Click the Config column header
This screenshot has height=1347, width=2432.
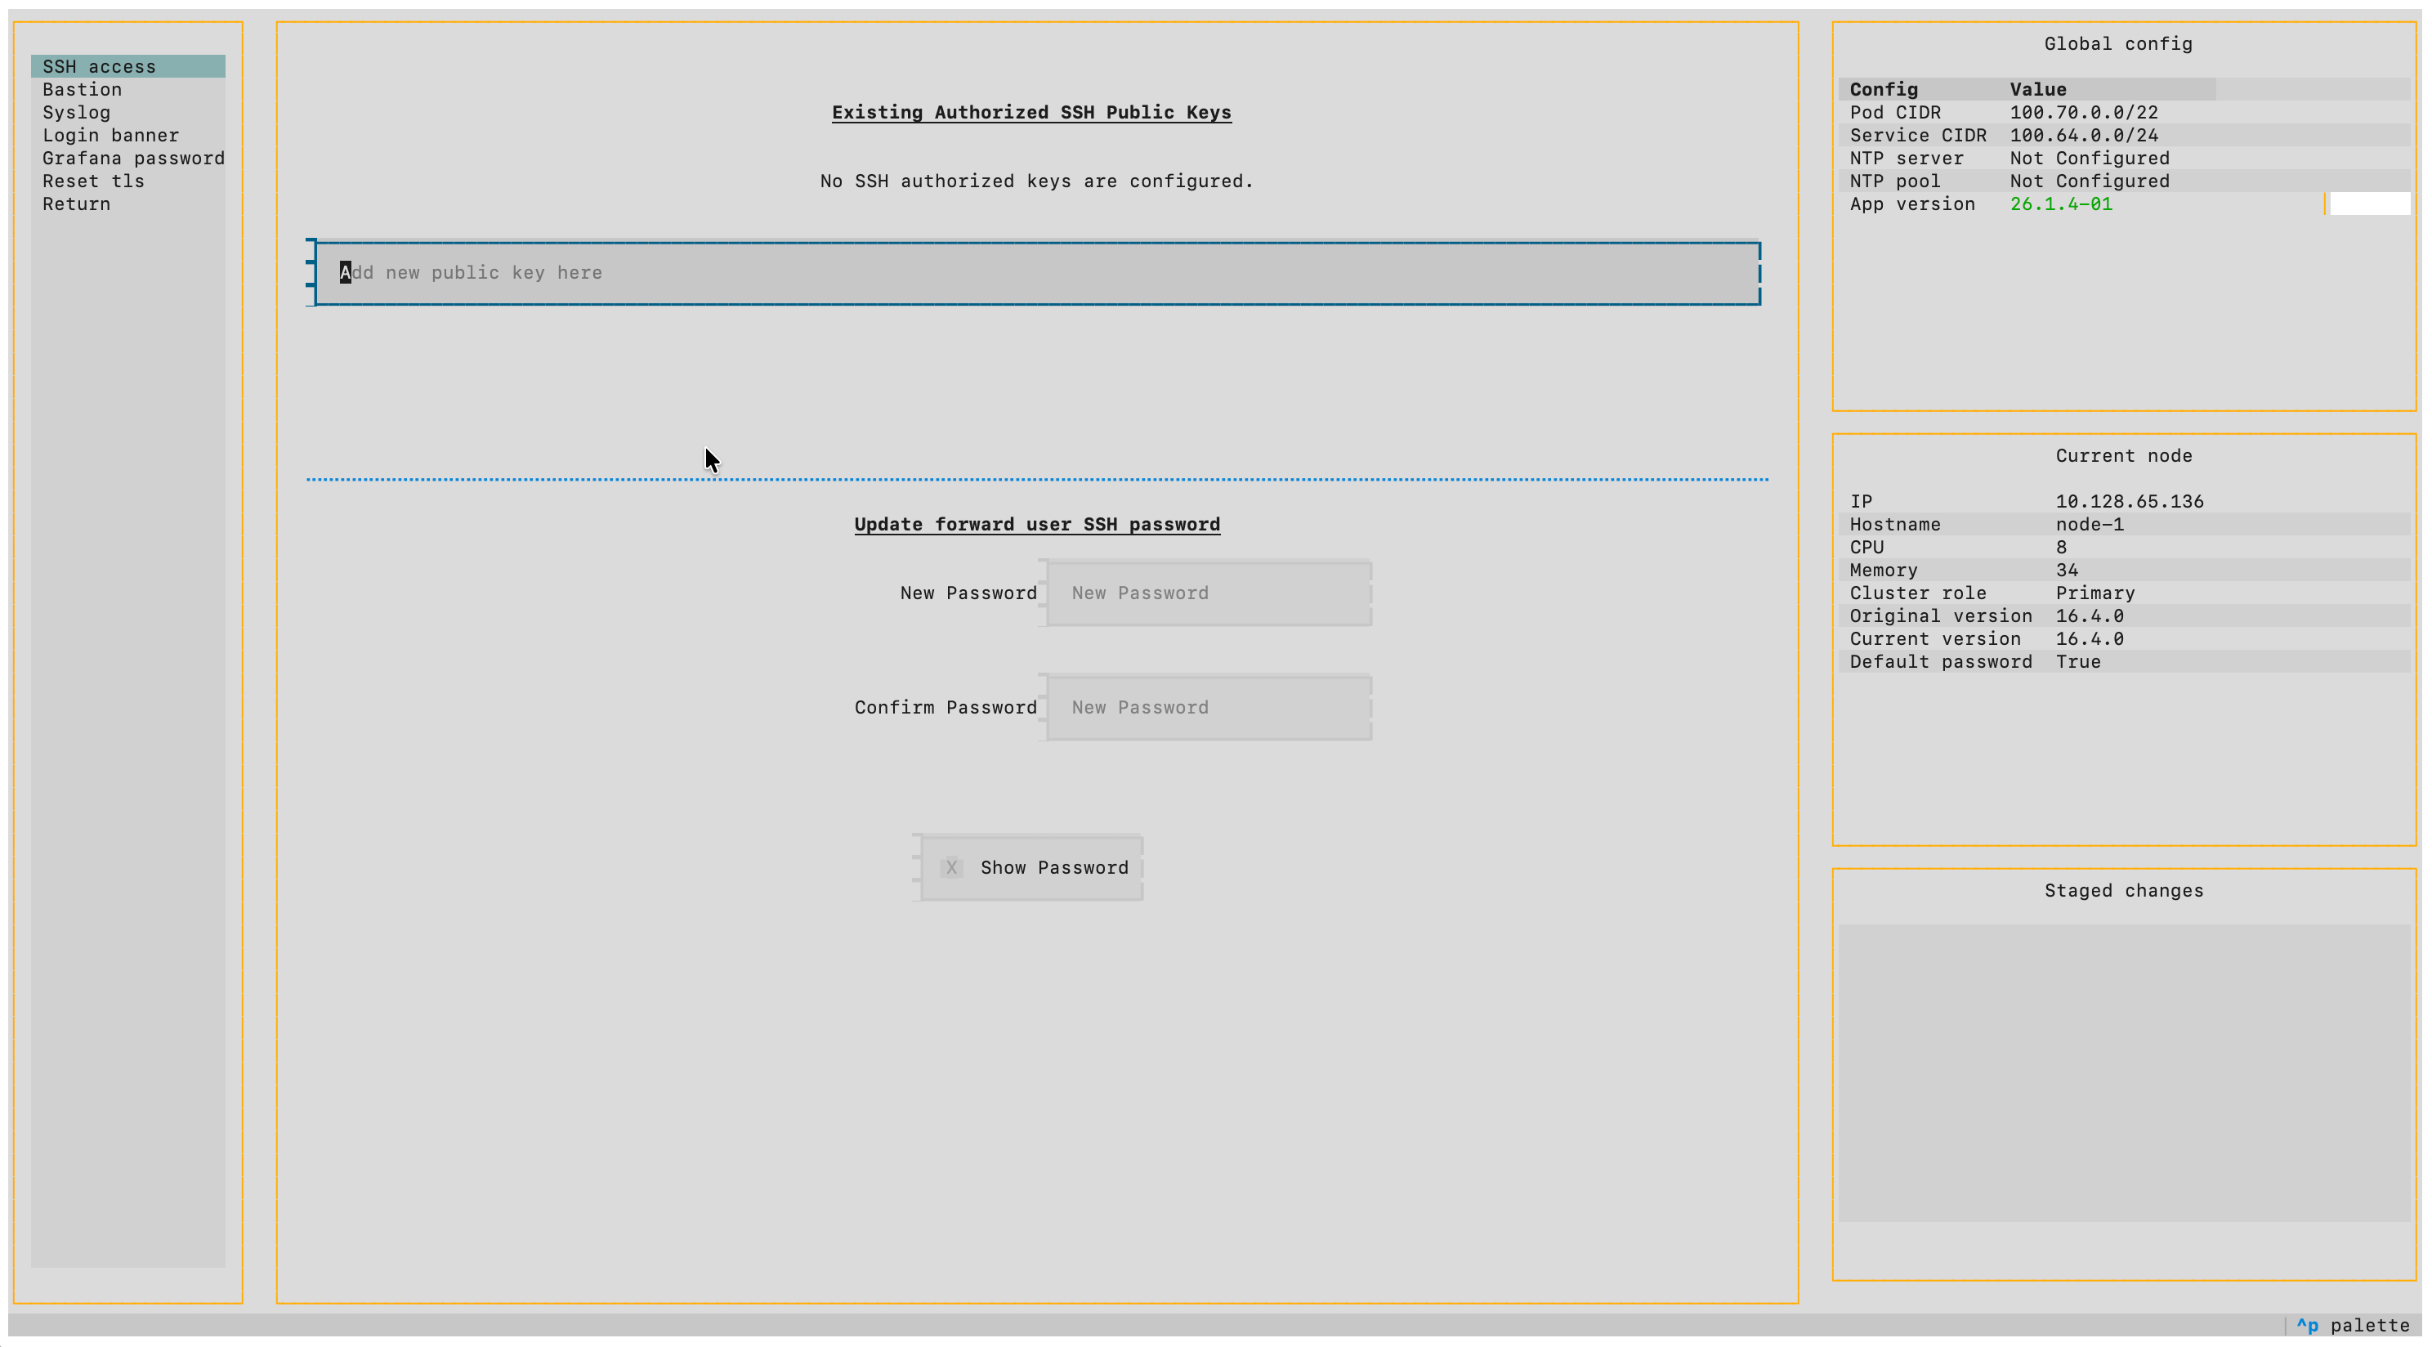coord(1884,90)
